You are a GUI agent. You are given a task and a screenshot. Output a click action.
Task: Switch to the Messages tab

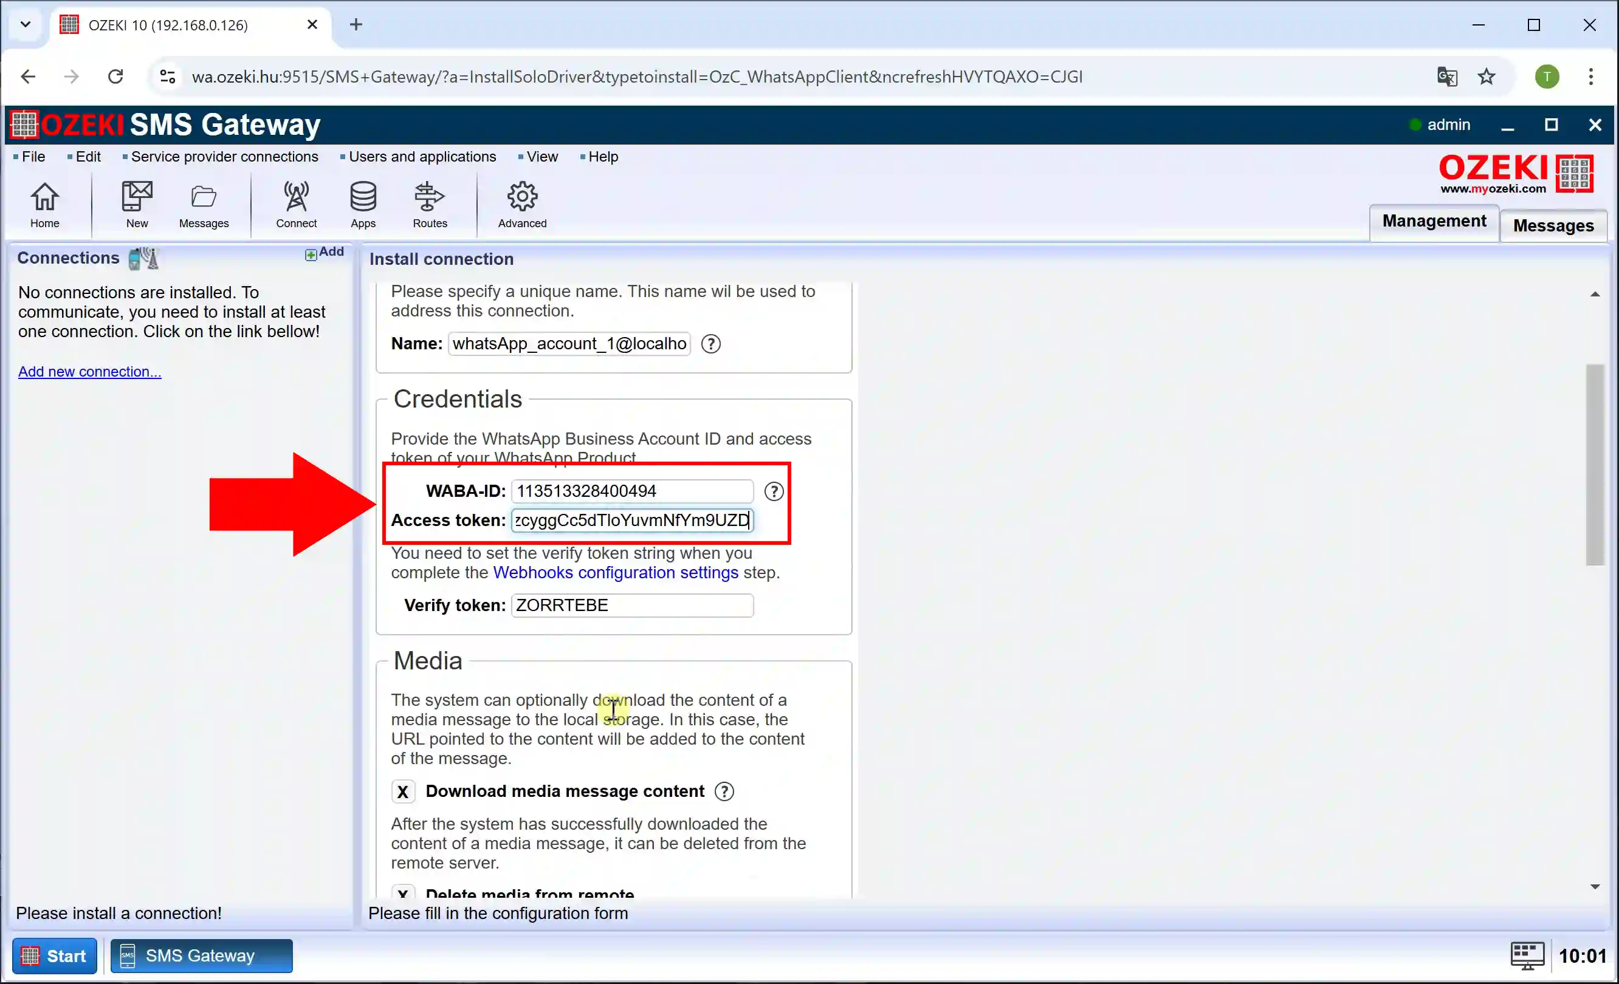point(1553,226)
